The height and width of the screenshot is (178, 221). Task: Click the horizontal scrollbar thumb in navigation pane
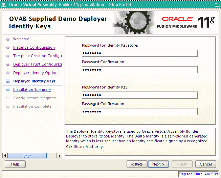(27, 156)
